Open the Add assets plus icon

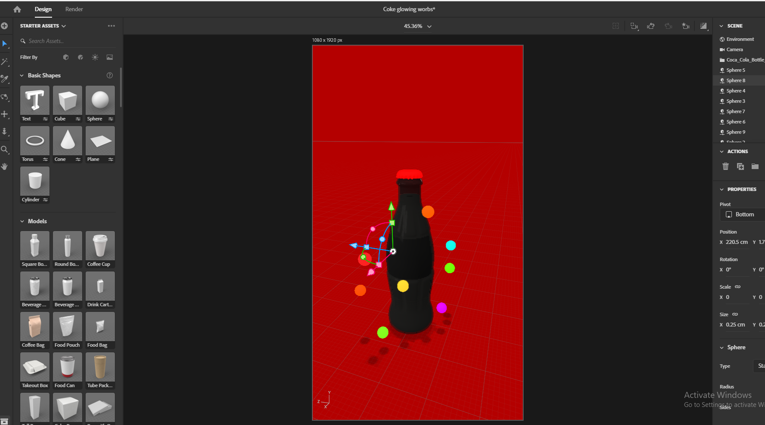pyautogui.click(x=4, y=26)
